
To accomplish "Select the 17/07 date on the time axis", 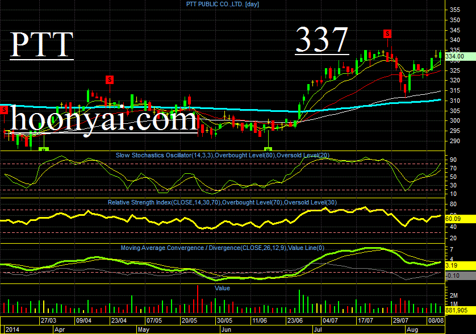I will [x=365, y=320].
